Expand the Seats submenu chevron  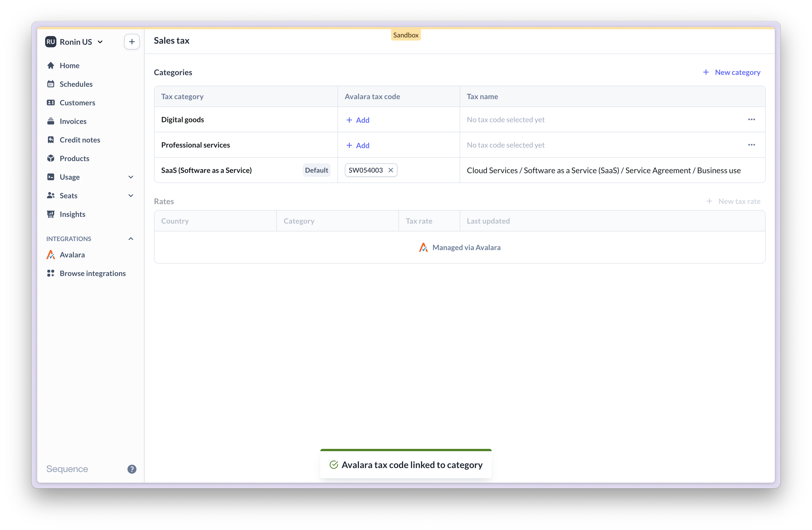pos(131,196)
